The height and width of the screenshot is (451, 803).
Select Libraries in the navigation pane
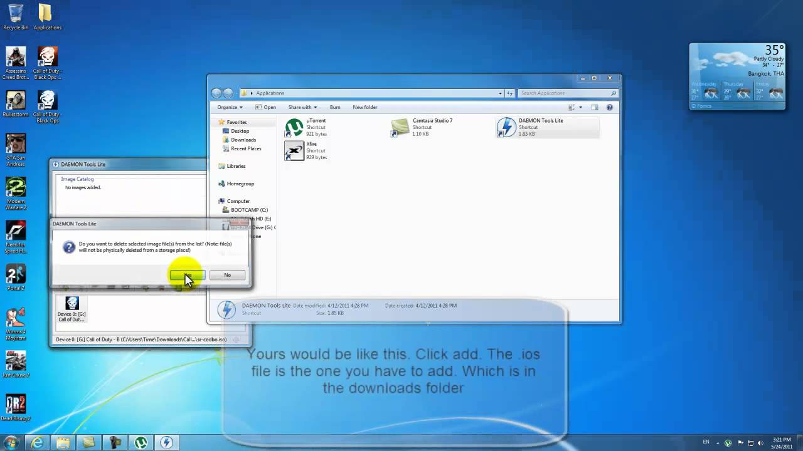(236, 166)
